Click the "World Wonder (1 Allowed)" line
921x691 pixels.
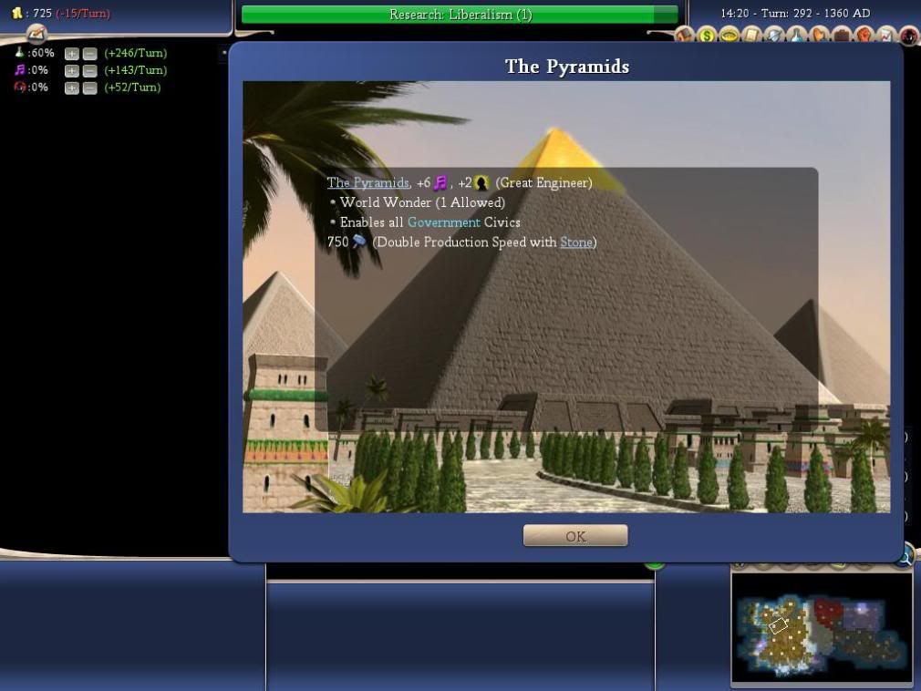[x=422, y=202]
